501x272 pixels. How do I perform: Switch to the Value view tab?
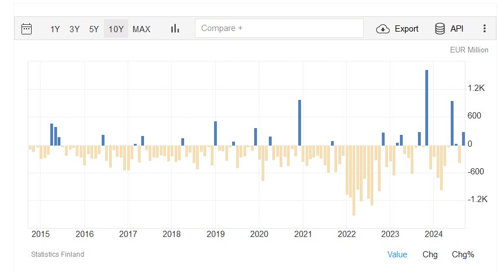(x=397, y=255)
